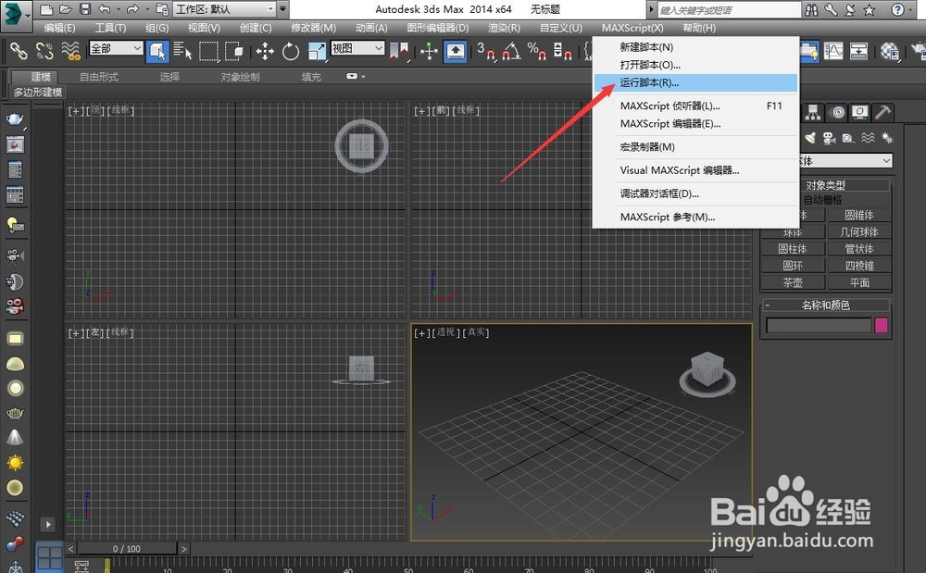Activate the Select Object tool

tap(157, 51)
